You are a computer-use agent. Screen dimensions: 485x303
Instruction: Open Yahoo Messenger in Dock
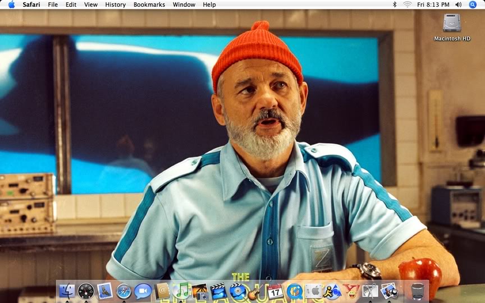[351, 291]
